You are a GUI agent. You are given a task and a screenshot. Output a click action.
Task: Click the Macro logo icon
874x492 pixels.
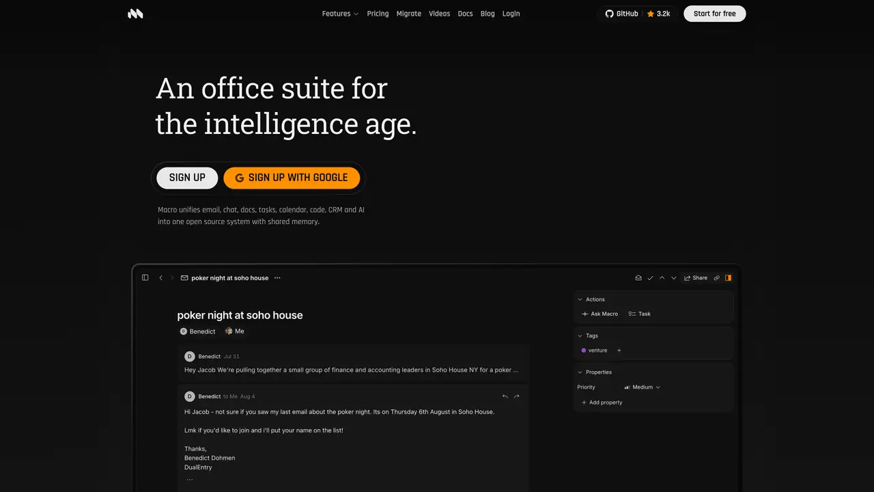click(135, 14)
